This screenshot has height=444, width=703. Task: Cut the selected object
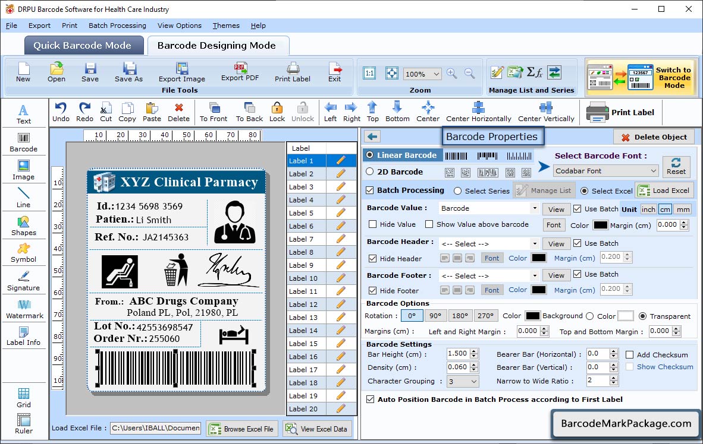click(106, 112)
